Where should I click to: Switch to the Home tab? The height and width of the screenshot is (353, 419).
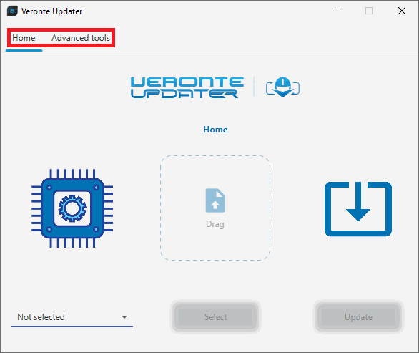coord(24,38)
